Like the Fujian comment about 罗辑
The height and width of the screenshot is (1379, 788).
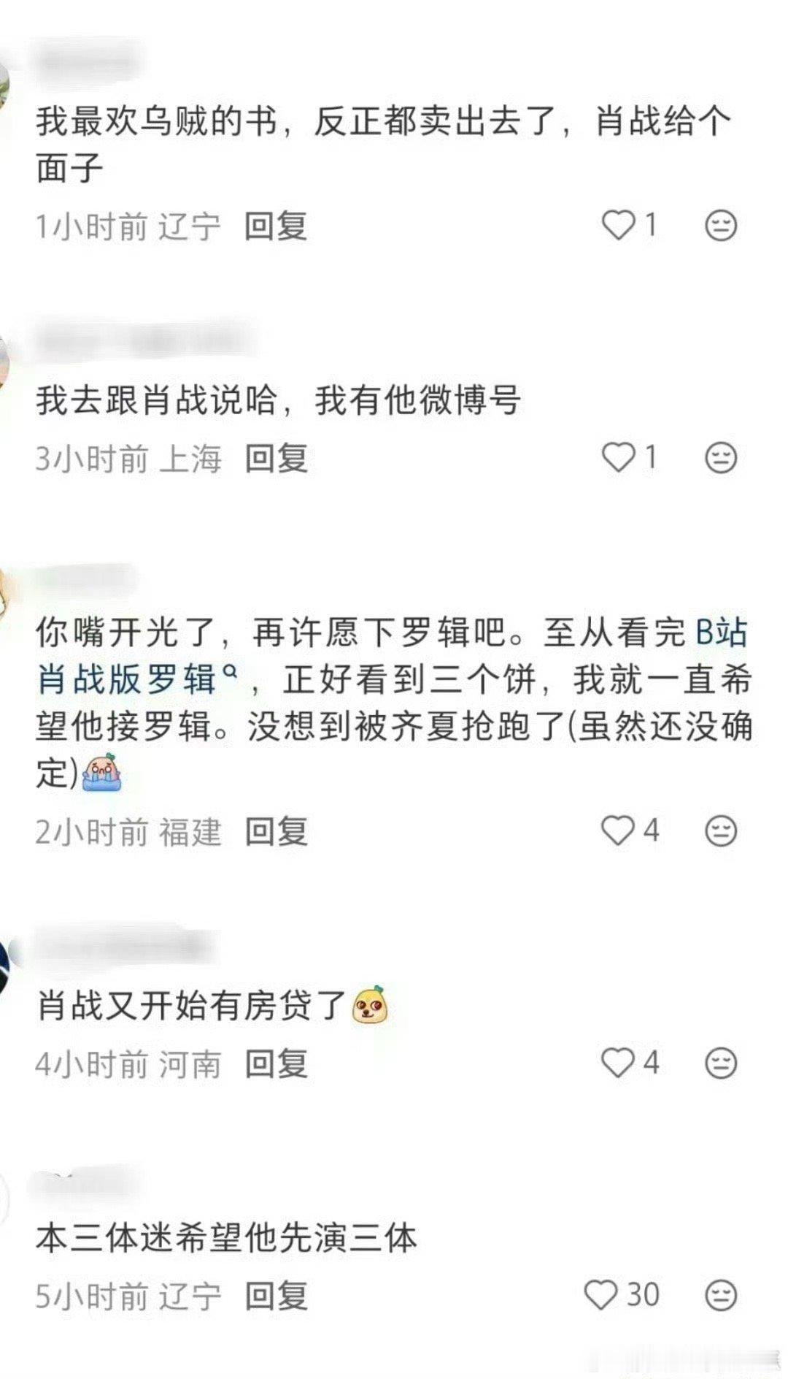tap(618, 830)
